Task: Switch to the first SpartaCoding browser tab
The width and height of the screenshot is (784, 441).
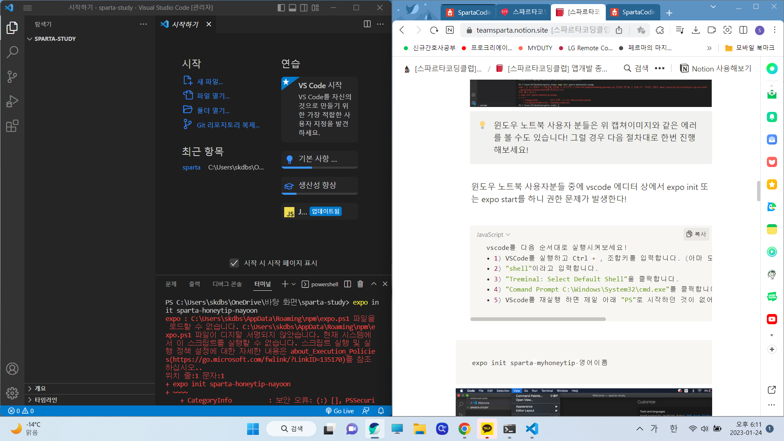Action: click(468, 12)
